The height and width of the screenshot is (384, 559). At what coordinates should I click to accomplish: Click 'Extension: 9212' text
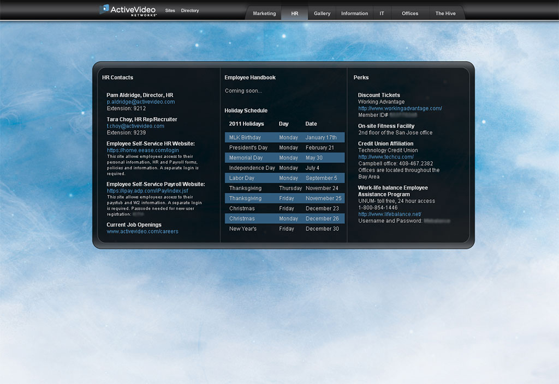pyautogui.click(x=126, y=108)
